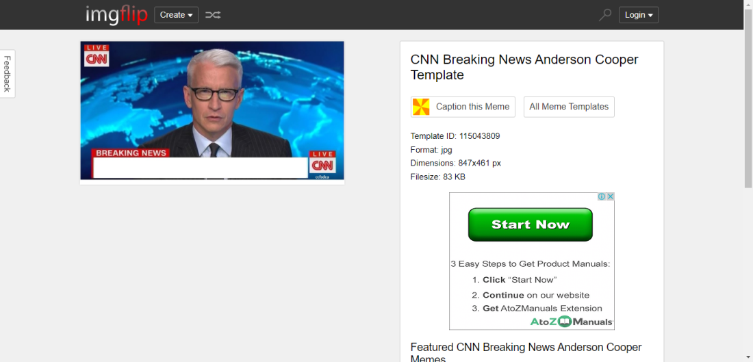Click the CNN Breaking News Anderson Cooper Template title
The image size is (753, 362).
point(524,67)
